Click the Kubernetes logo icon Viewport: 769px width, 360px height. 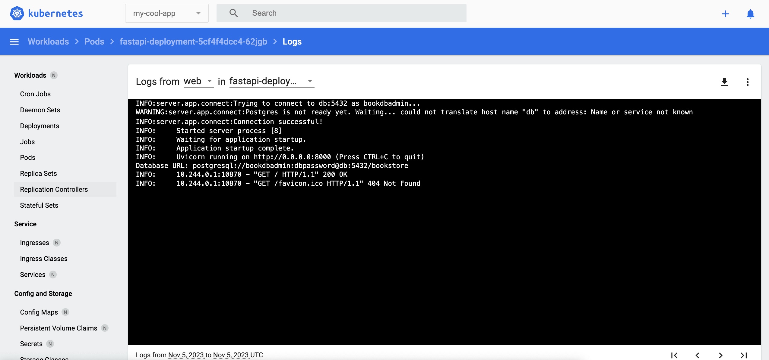point(17,13)
